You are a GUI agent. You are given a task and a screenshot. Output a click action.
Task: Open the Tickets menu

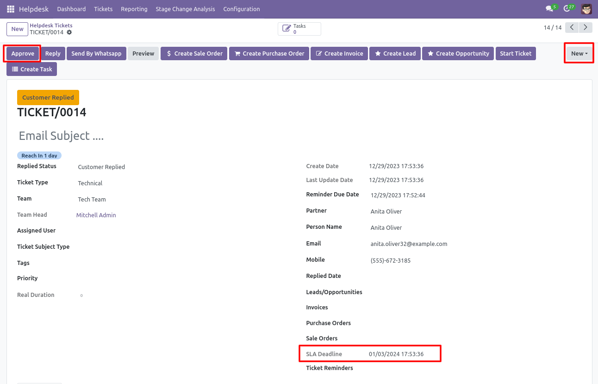(103, 9)
